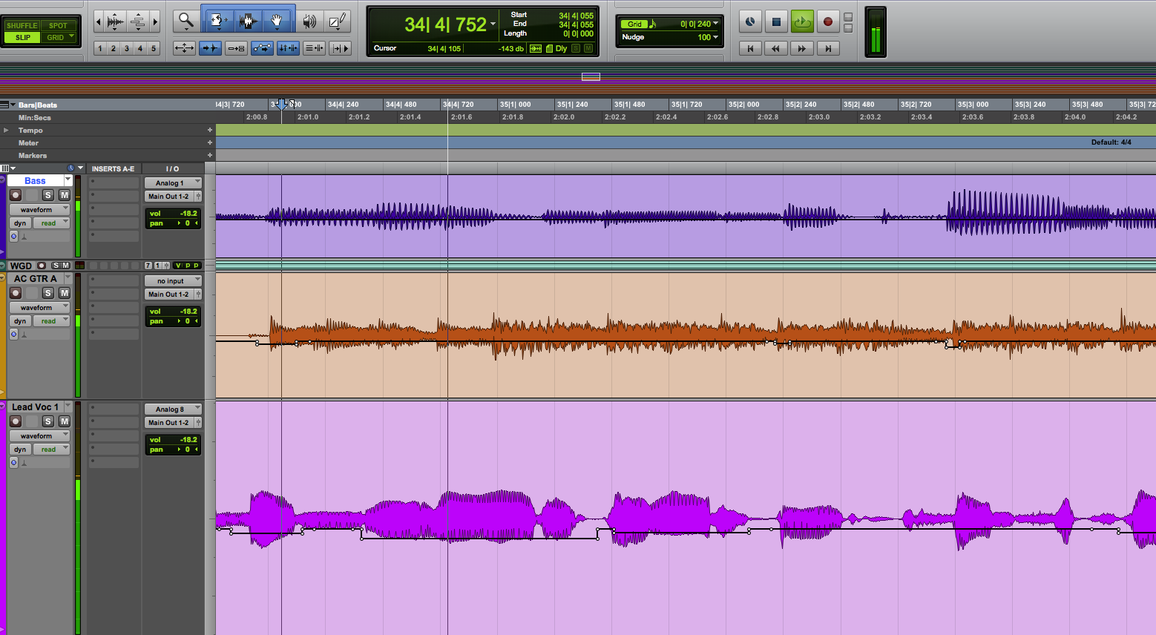Open Bass automation mode read dropdown
The image size is (1156, 635).
[51, 223]
